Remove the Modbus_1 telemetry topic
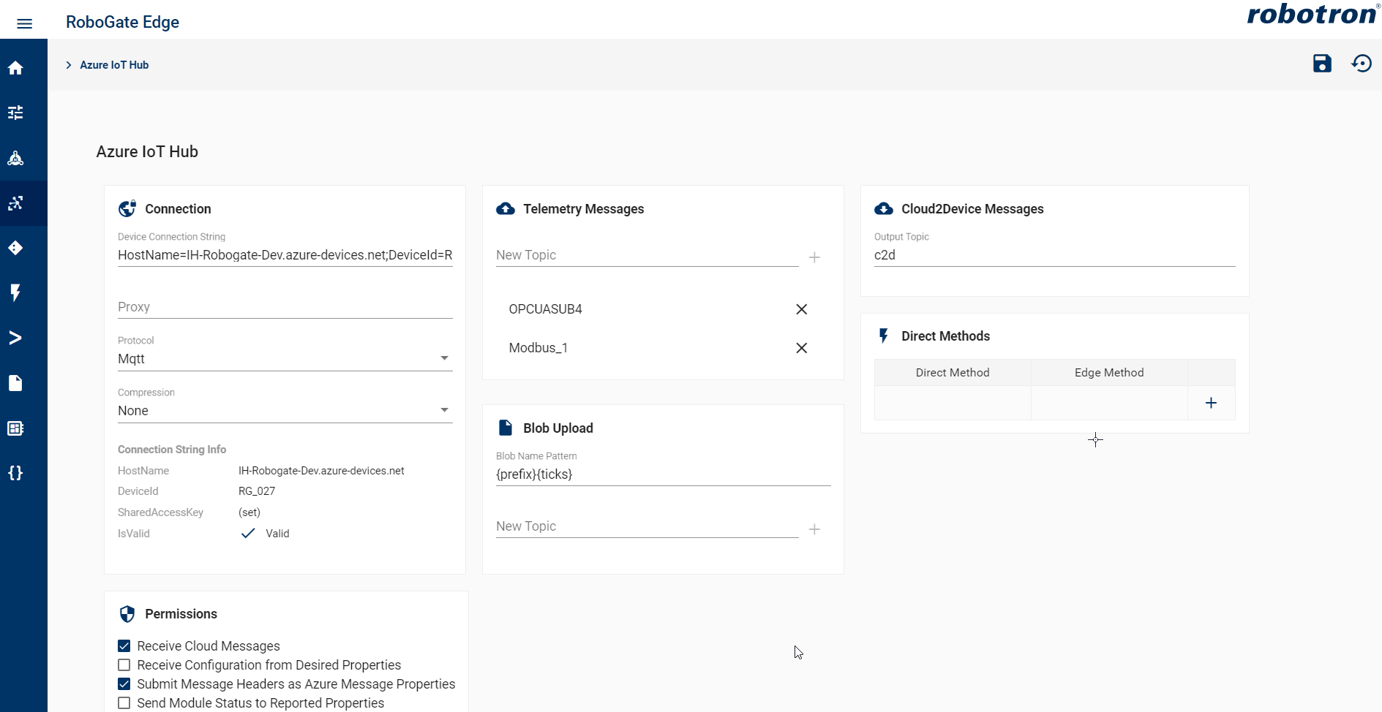The image size is (1382, 712). coord(802,348)
